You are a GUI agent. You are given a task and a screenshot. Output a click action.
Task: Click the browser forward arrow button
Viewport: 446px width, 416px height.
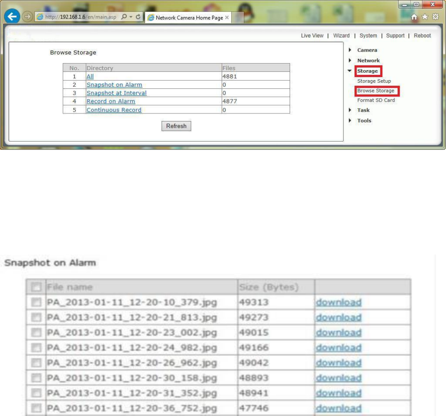point(27,17)
